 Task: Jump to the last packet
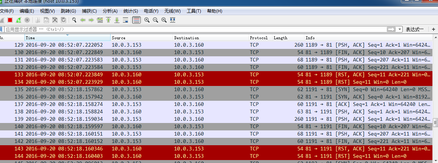117,20
